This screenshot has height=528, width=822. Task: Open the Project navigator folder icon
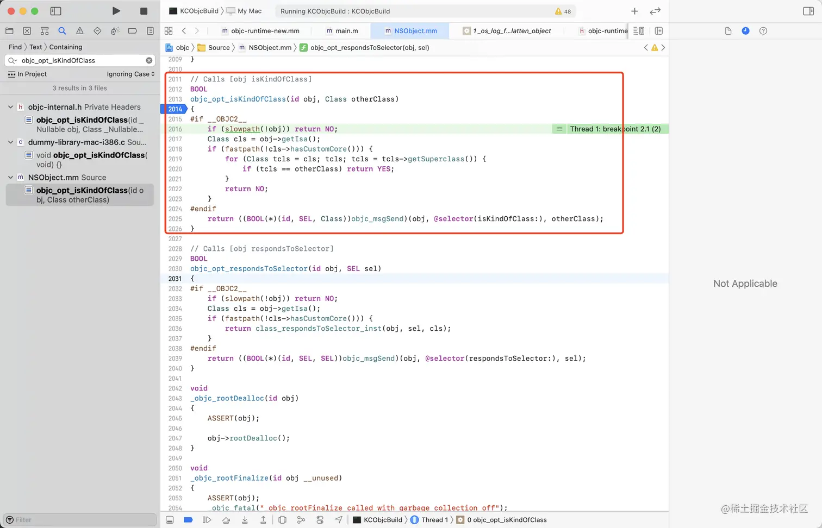coord(9,31)
